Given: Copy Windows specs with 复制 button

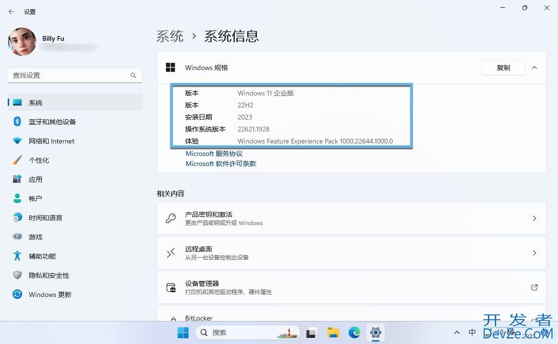Looking at the screenshot, I should pyautogui.click(x=503, y=68).
